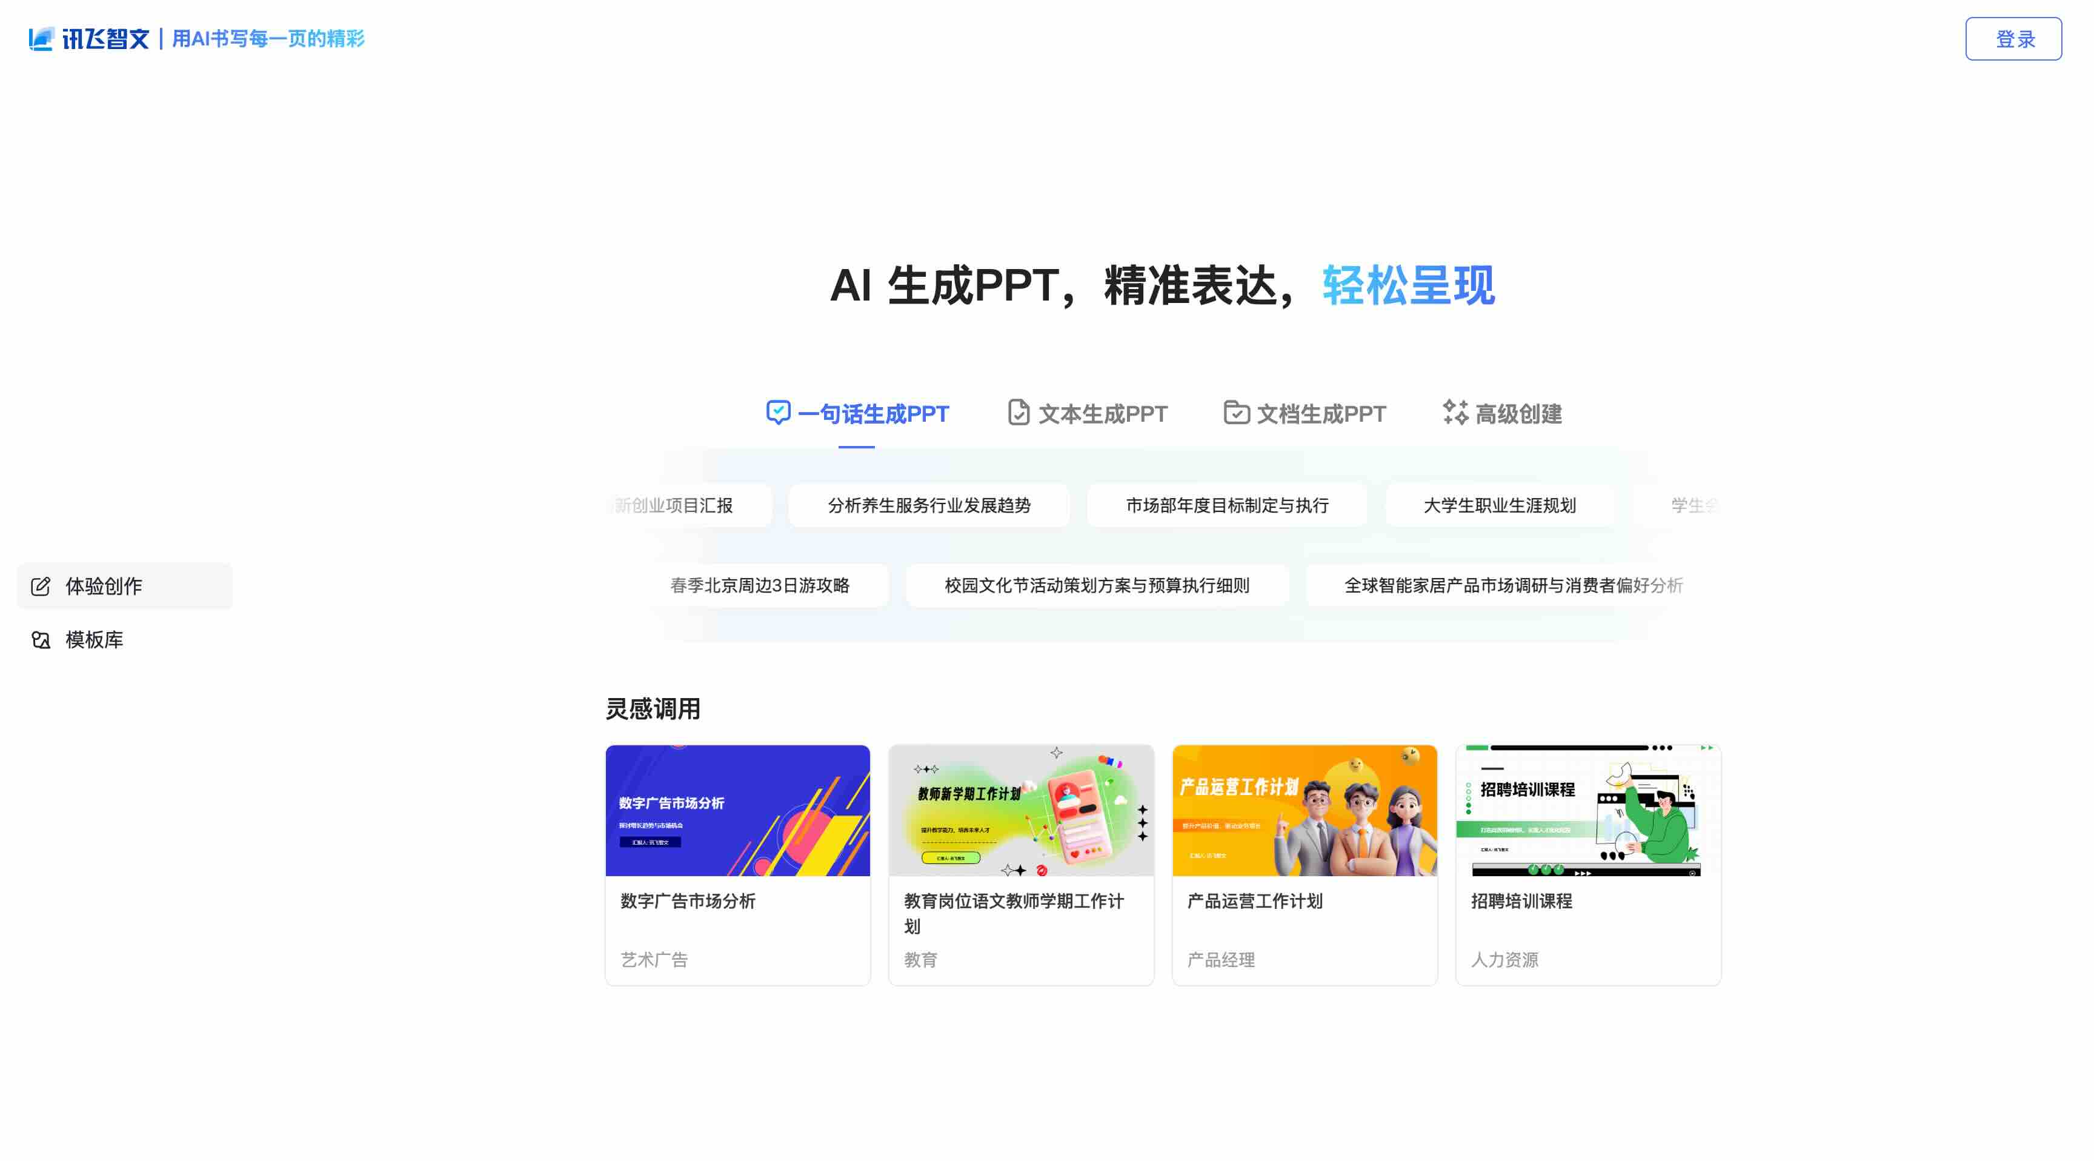Image resolution: width=2094 pixels, height=1161 pixels.
Task: Select the 全球智能家居产品市场调研 suggestion
Action: (x=1513, y=585)
